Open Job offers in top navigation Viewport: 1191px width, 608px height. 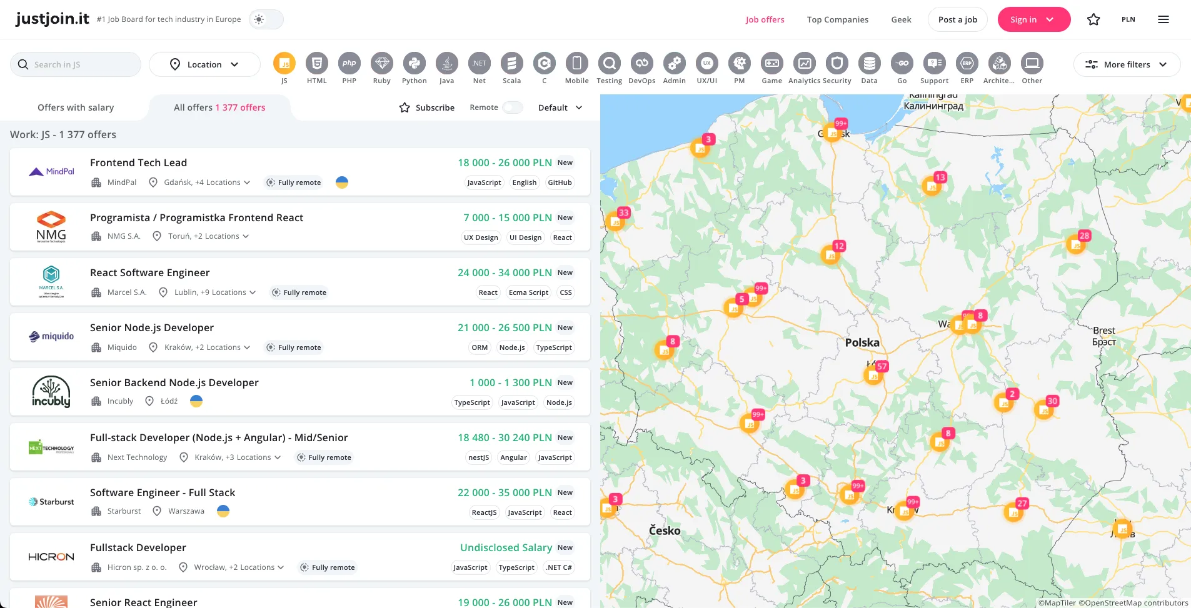765,19
